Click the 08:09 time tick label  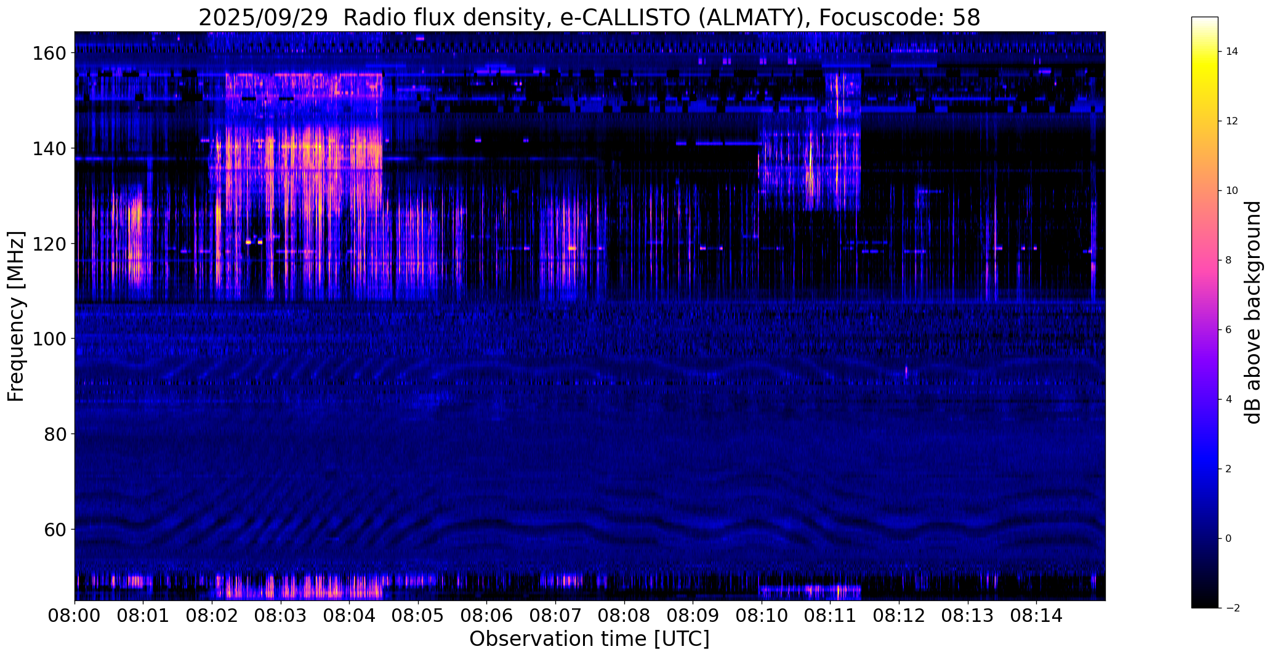[693, 615]
